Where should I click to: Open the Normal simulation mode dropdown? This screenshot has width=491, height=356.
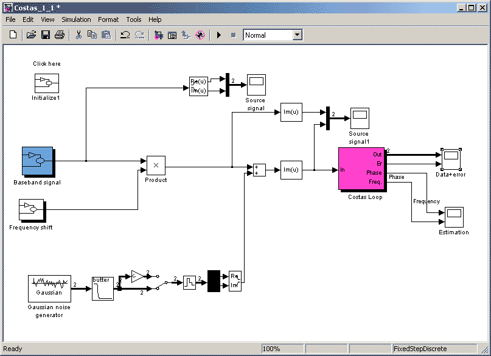pyautogui.click(x=298, y=35)
